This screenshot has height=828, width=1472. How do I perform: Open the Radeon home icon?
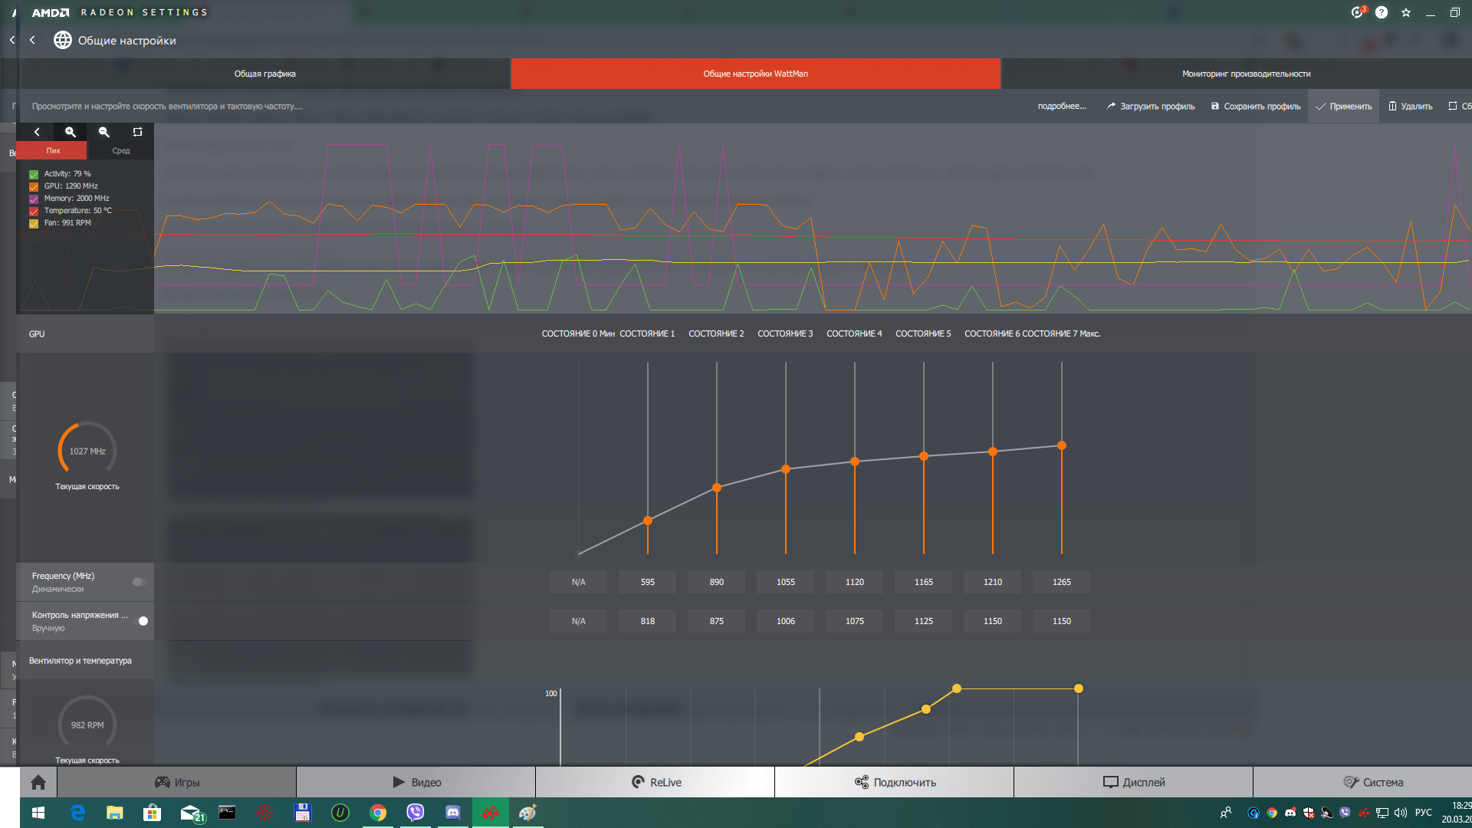tap(38, 782)
